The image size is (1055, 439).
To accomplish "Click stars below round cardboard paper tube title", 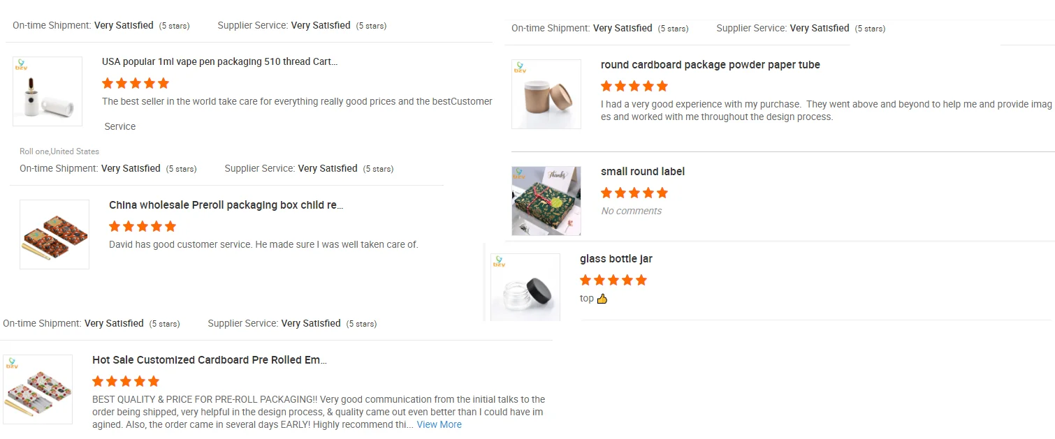I will 634,86.
